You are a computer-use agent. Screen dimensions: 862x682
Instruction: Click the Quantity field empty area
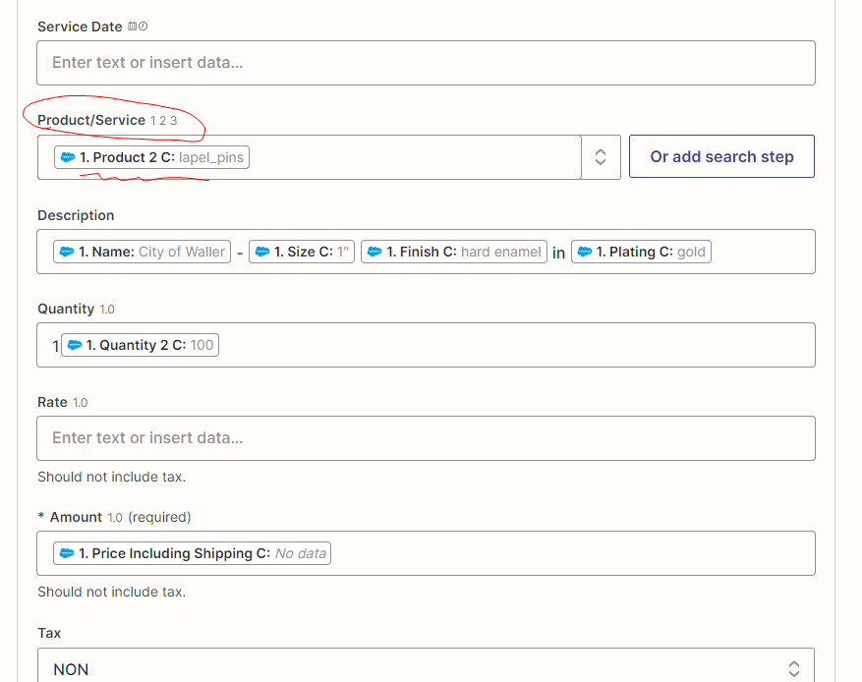tap(517, 345)
